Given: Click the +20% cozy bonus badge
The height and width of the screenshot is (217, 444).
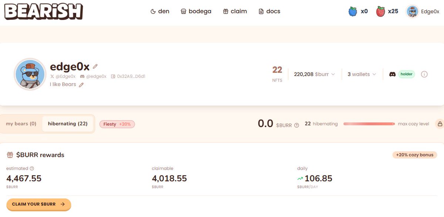Looking at the screenshot, I should 415,155.
